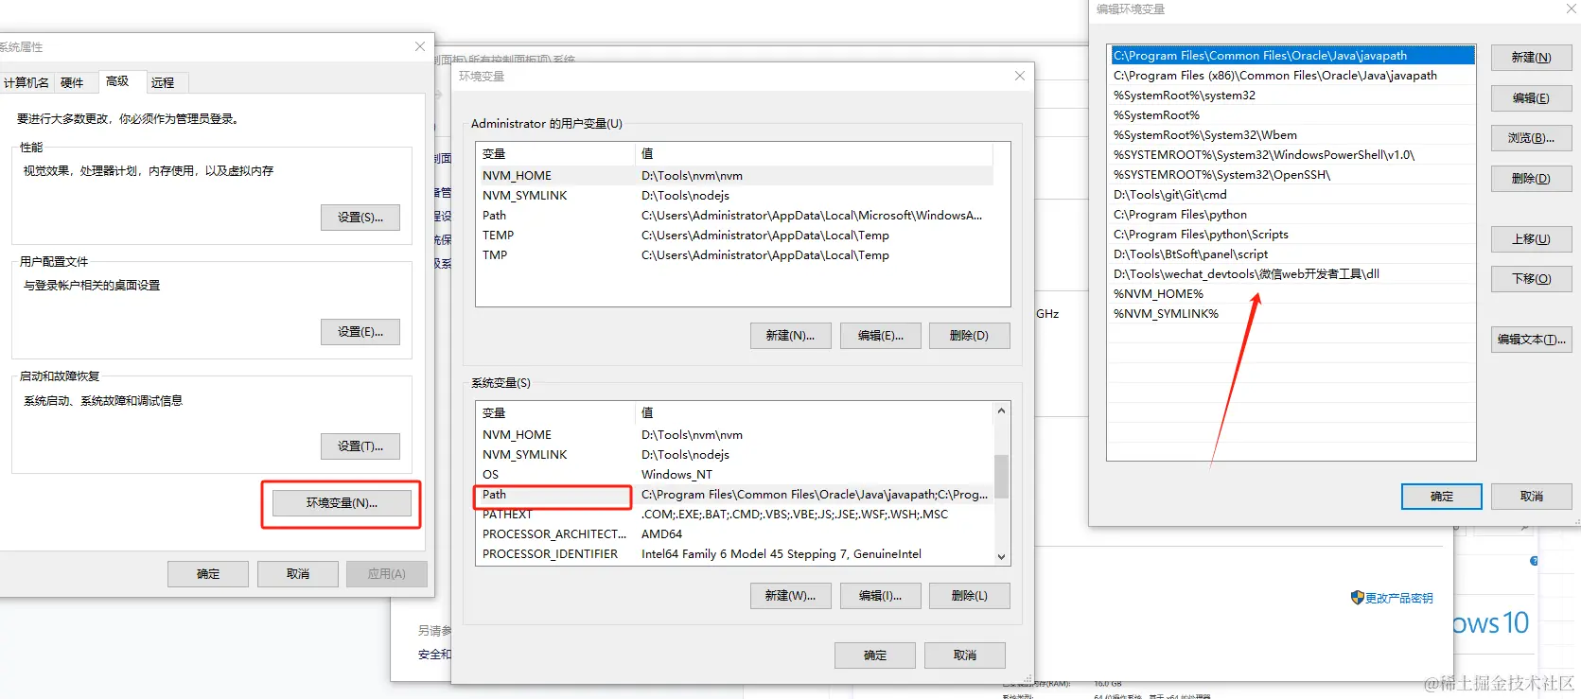Image resolution: width=1581 pixels, height=699 pixels.
Task: Select the system Path variable row
Action: [x=735, y=495]
